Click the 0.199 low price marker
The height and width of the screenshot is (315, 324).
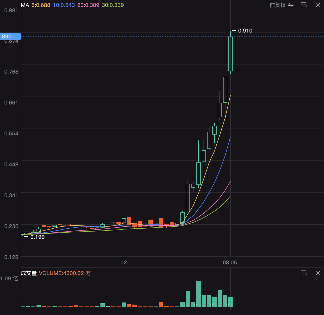coord(37,237)
